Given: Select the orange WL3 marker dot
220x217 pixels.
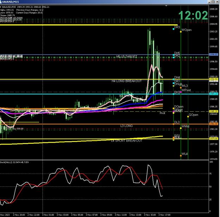Looking at the screenshot, I should [x=181, y=88].
